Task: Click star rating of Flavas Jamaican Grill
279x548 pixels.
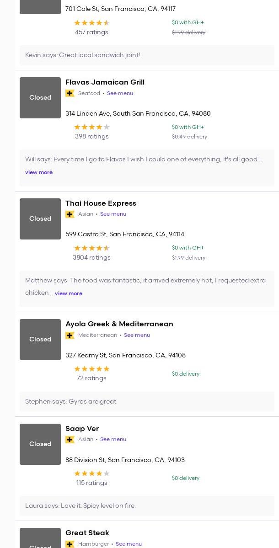Action: 92,127
